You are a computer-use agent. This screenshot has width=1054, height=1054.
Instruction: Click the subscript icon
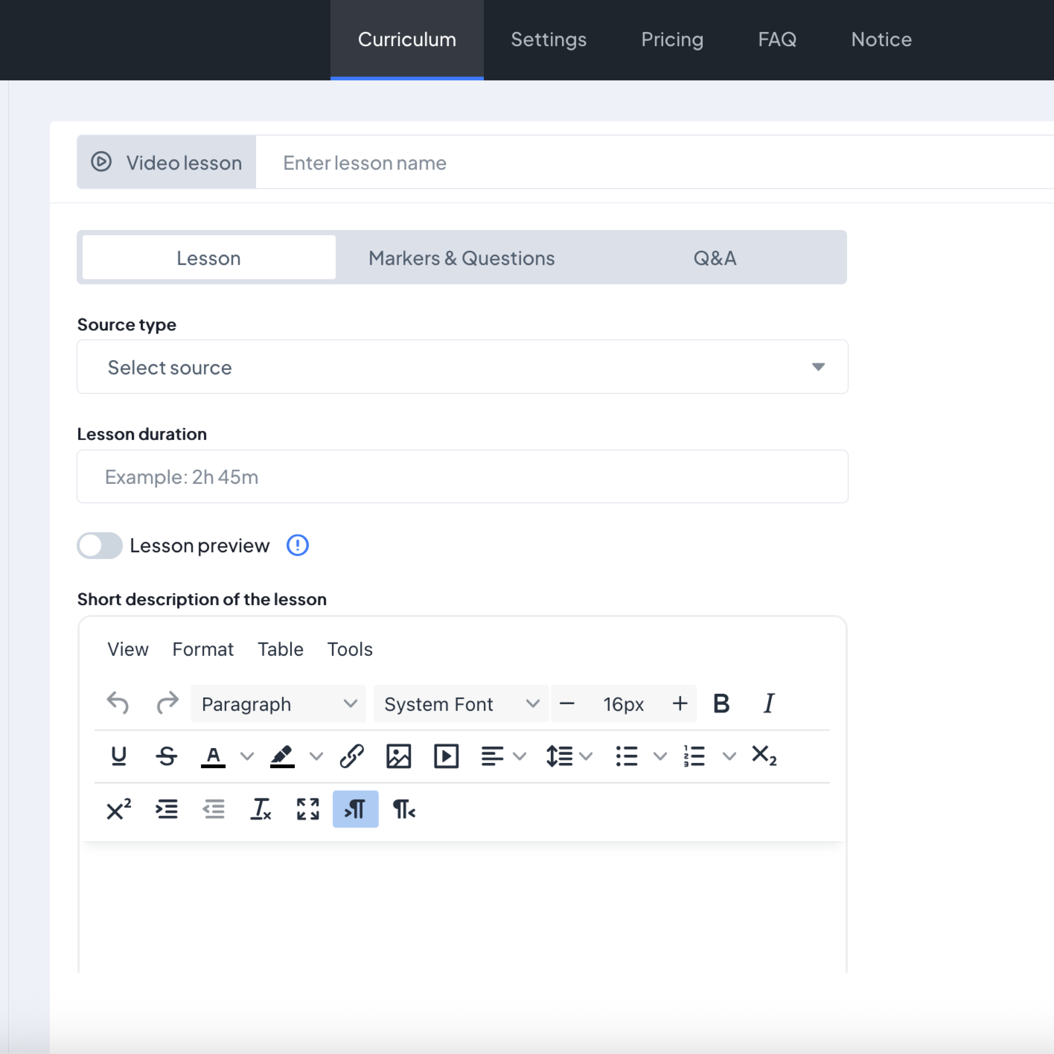tap(763, 756)
